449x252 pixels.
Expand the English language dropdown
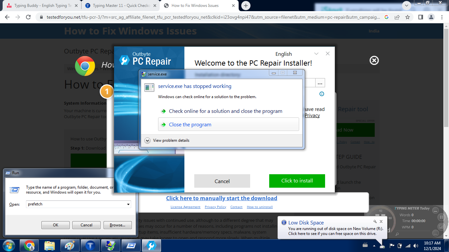(316, 54)
